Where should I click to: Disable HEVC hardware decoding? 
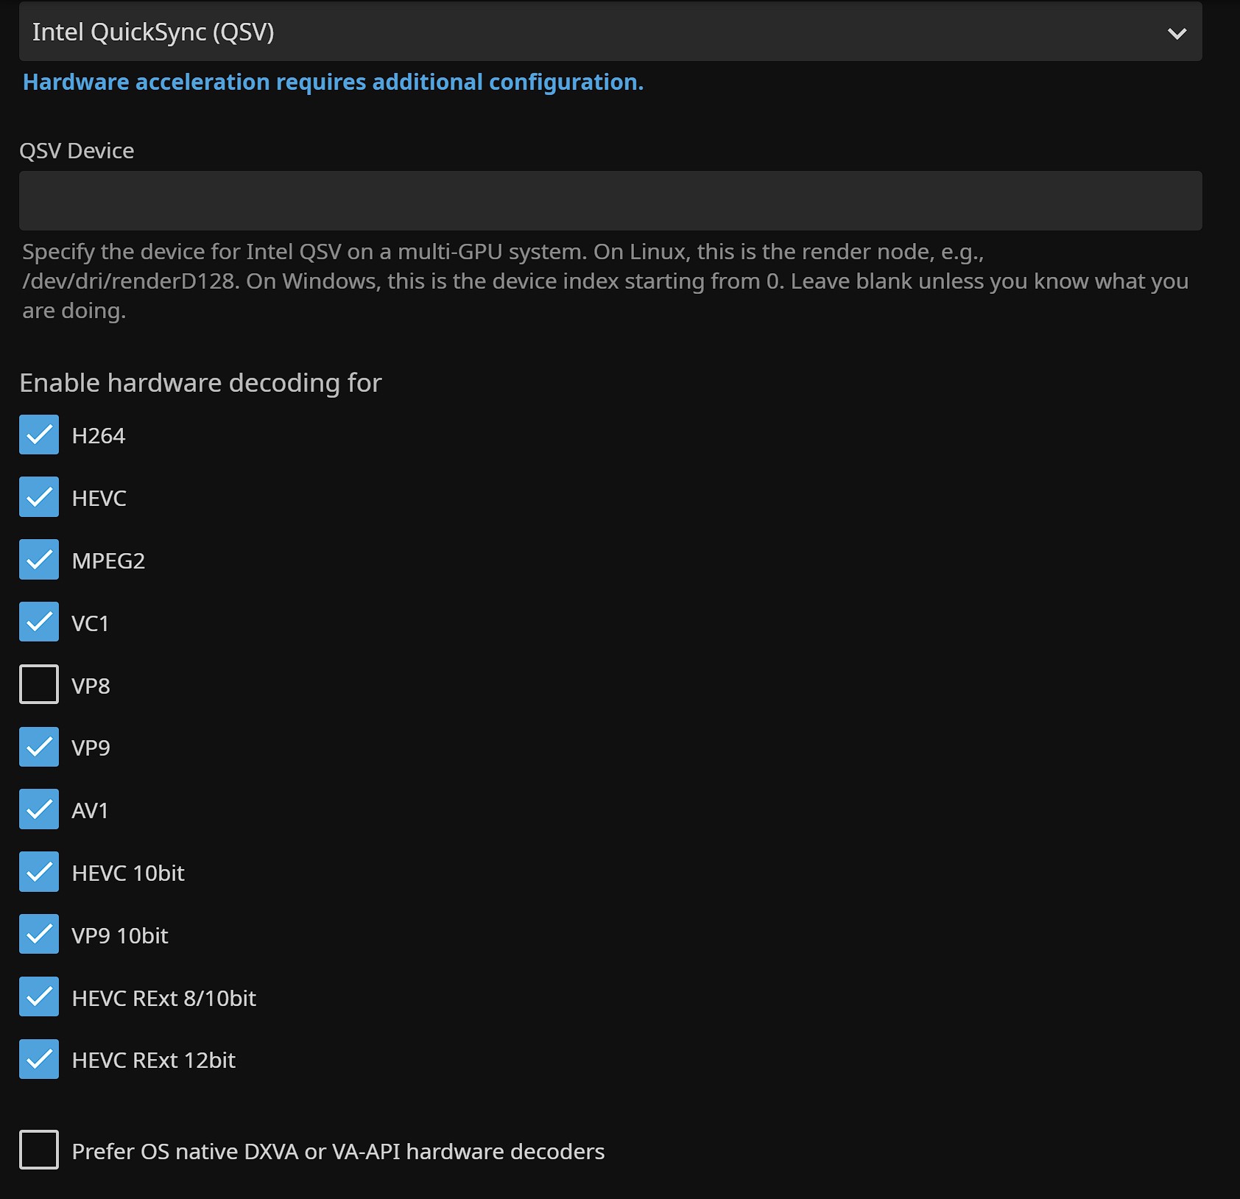[x=39, y=498]
